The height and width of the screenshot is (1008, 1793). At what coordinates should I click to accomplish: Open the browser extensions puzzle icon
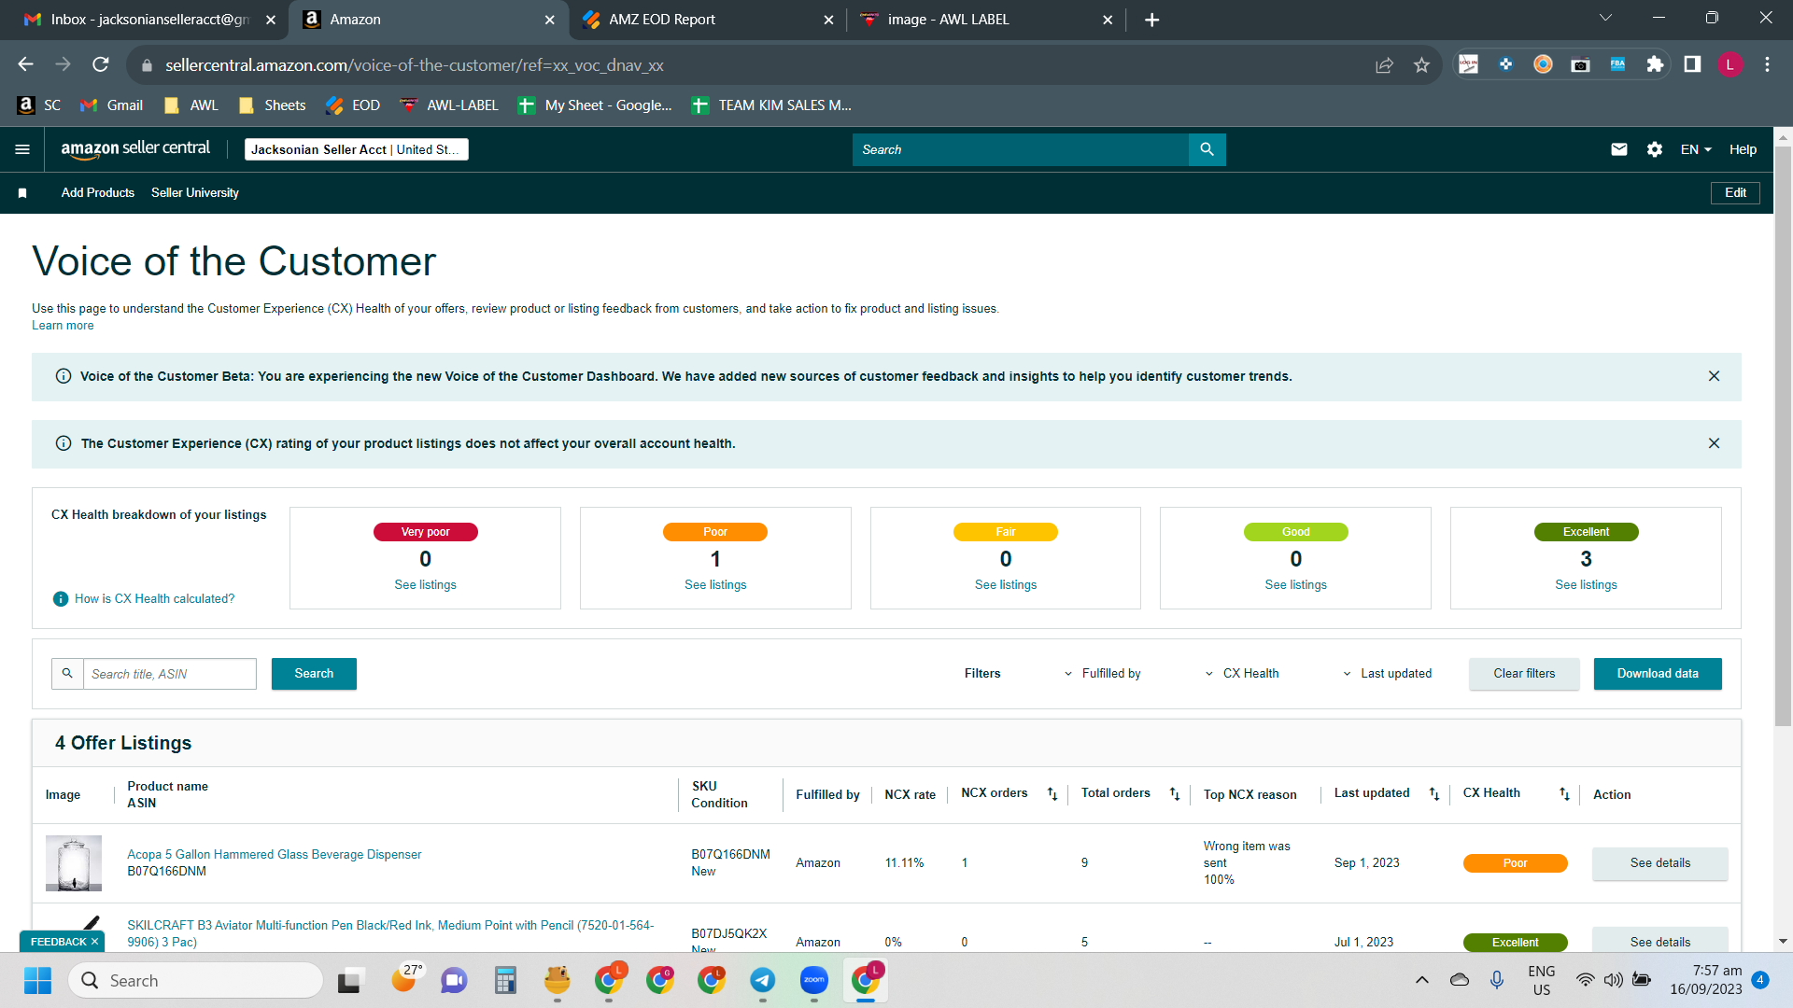[x=1655, y=64]
